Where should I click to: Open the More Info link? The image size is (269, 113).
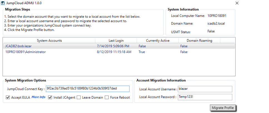[x=38, y=97]
